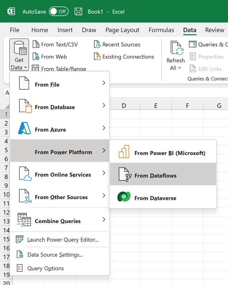Click the From Text/CSV file icon

point(36,44)
